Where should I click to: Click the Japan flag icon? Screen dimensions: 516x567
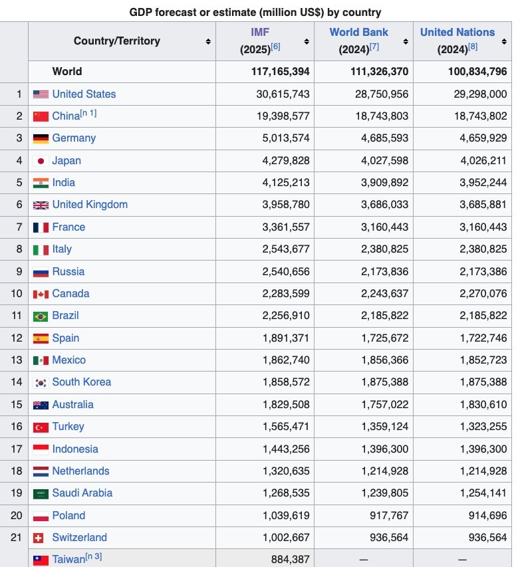[41, 161]
